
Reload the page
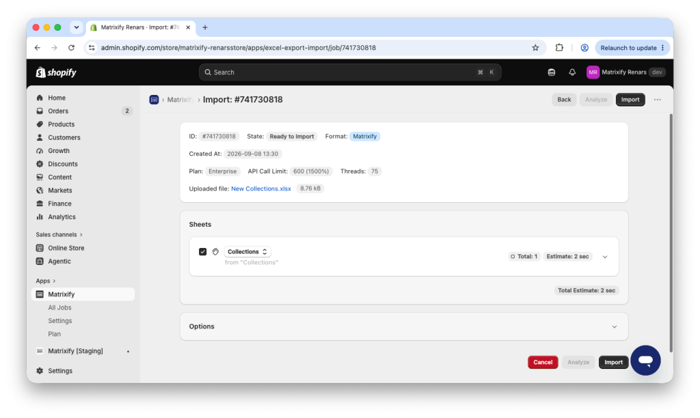(71, 48)
